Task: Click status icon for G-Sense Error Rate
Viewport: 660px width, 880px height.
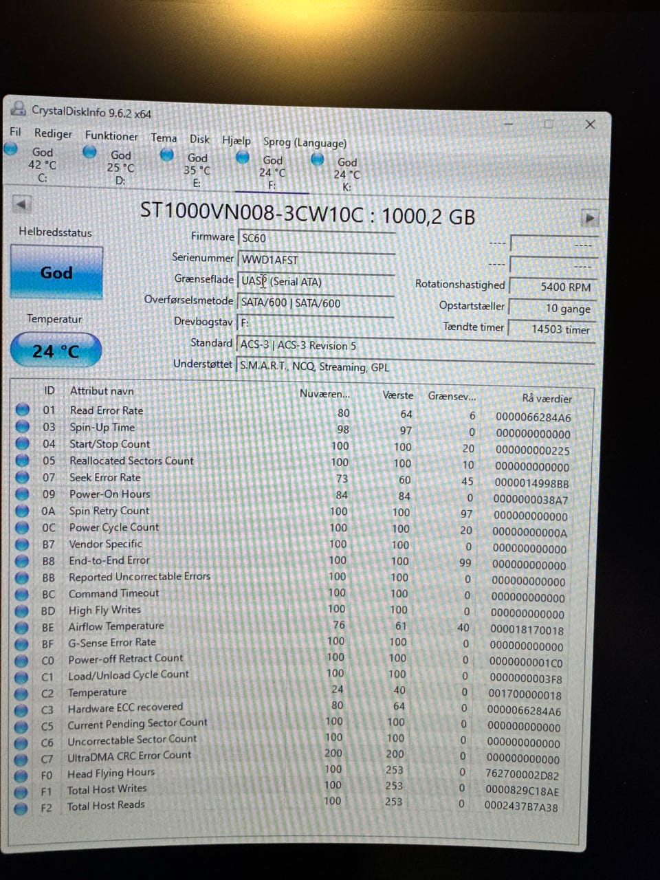Action: pyautogui.click(x=22, y=643)
